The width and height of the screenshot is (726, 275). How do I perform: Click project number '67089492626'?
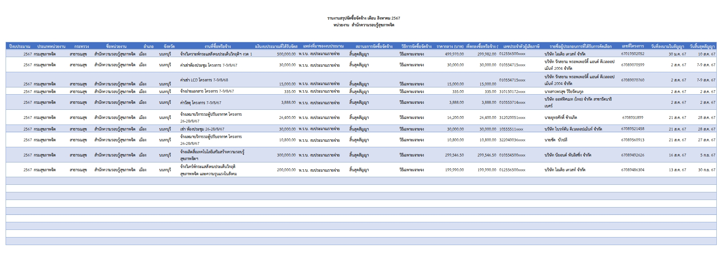(x=633, y=155)
